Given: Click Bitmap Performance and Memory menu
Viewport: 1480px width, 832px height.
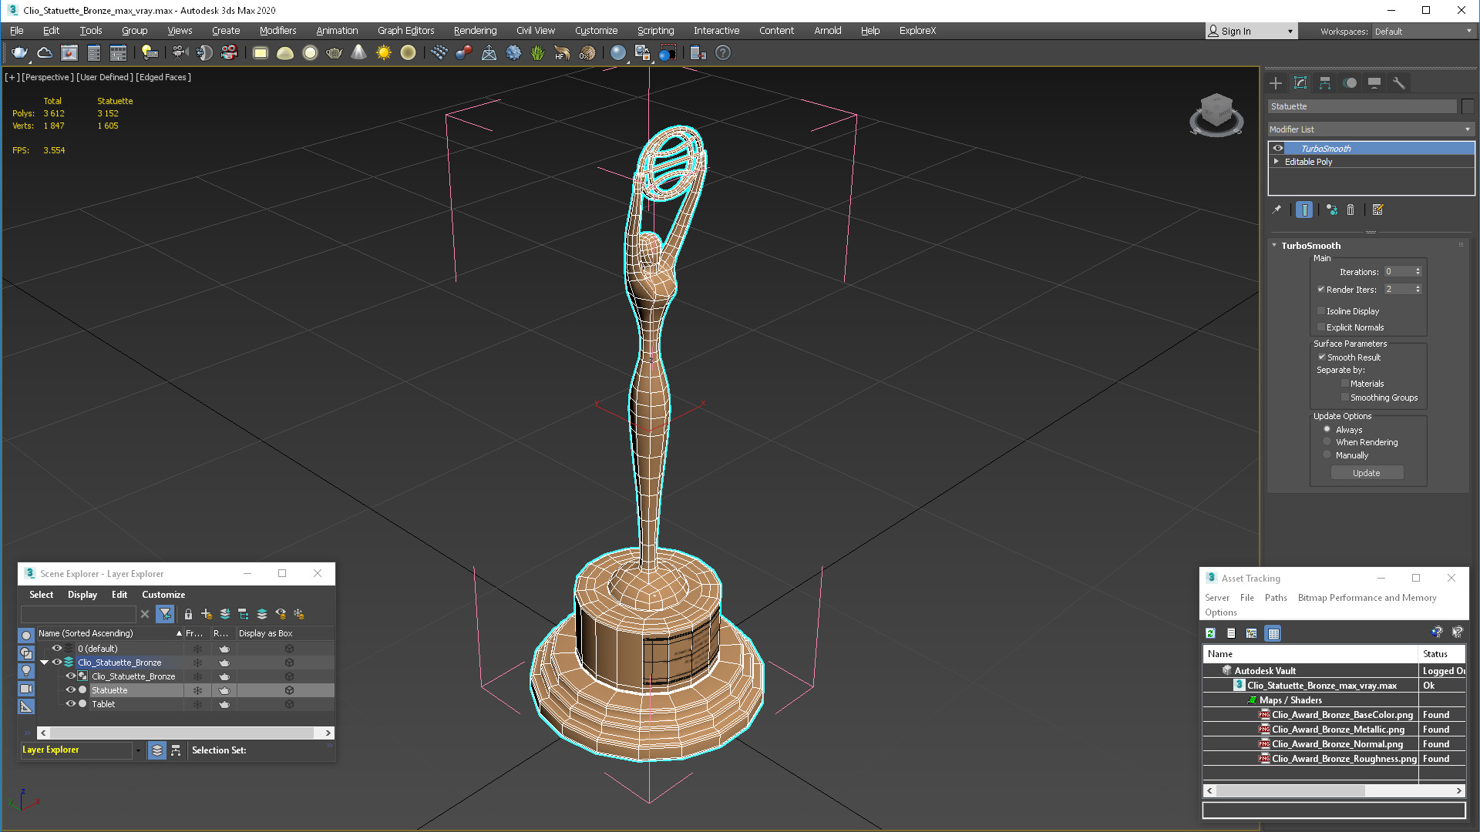Looking at the screenshot, I should 1367,598.
